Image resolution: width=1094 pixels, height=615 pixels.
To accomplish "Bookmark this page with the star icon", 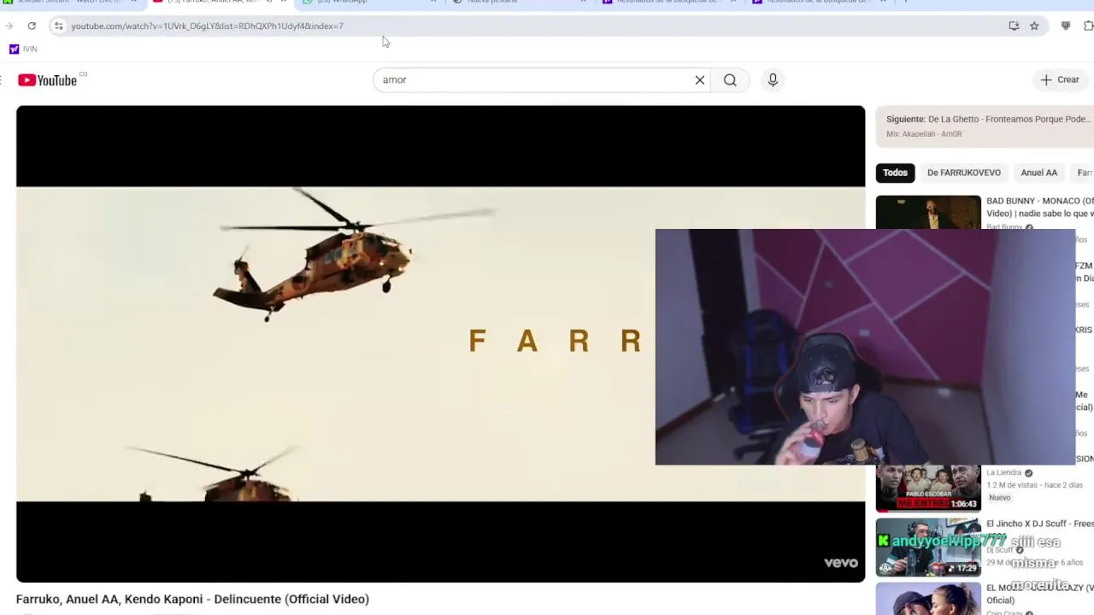I will click(x=1034, y=26).
